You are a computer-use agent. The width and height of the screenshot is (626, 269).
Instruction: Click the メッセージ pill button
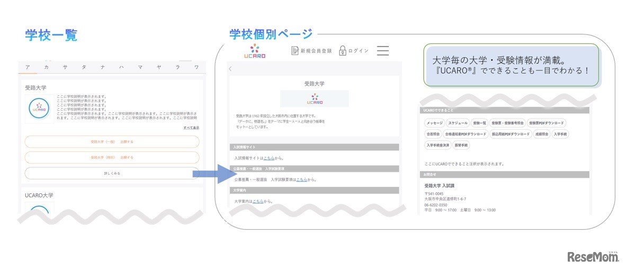(x=435, y=123)
